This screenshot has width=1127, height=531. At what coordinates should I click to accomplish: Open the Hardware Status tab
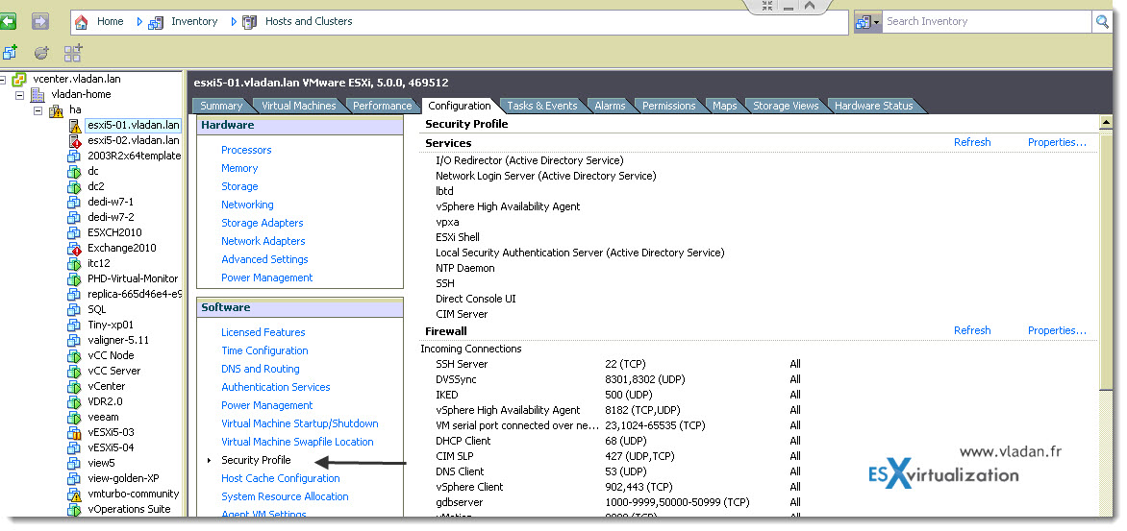[873, 106]
